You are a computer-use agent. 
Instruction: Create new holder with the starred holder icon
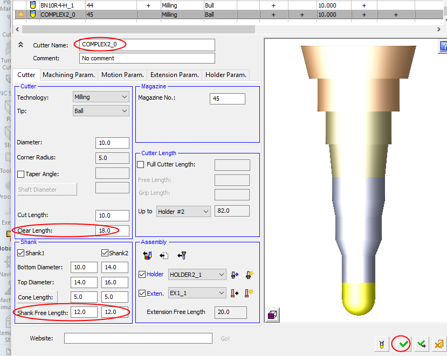click(249, 275)
